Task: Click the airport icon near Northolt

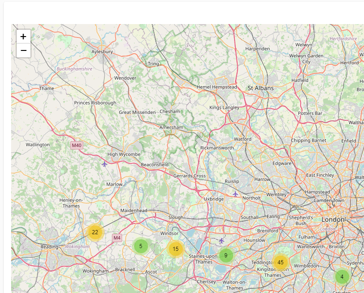Action: (235, 194)
